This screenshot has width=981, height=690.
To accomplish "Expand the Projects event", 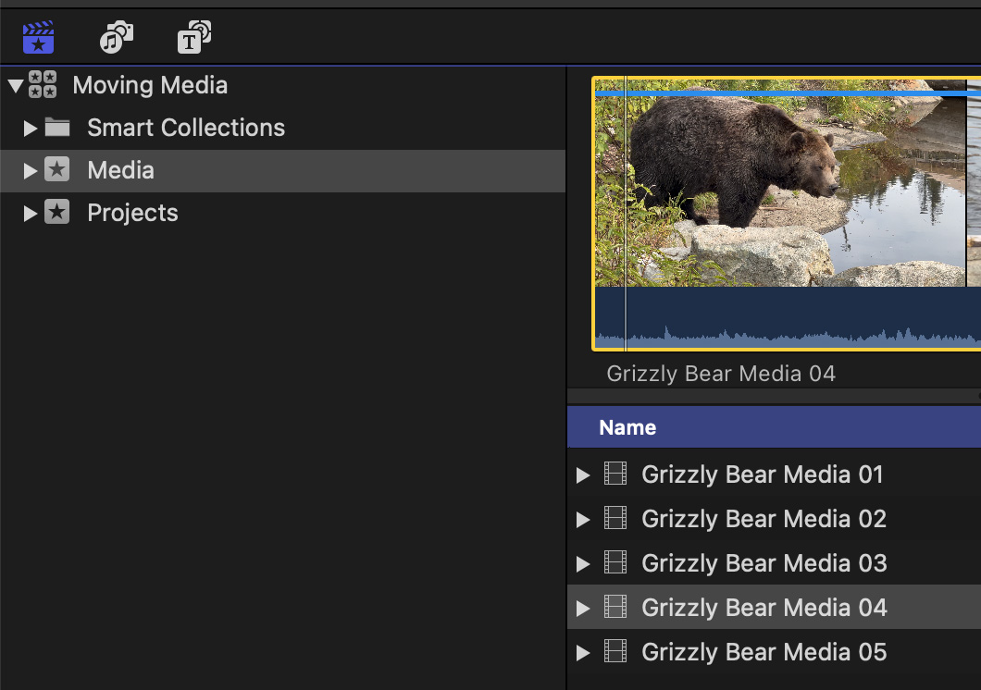I will (x=31, y=213).
